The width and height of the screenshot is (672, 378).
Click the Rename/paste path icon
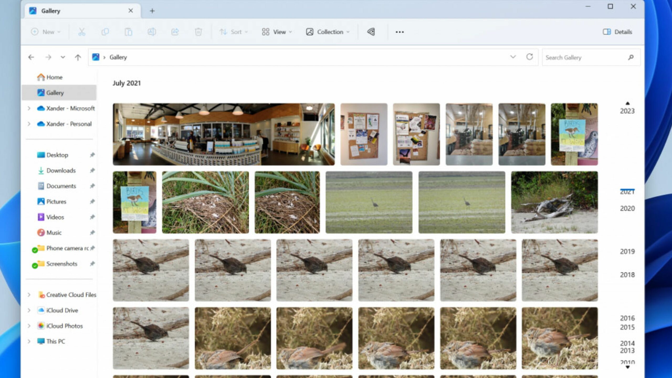click(x=151, y=32)
